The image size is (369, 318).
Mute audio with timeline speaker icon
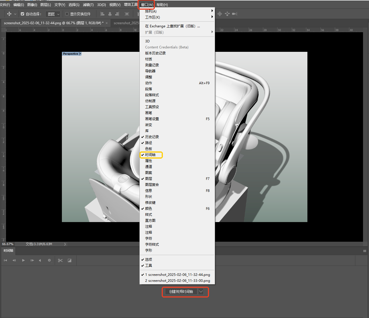point(40,260)
